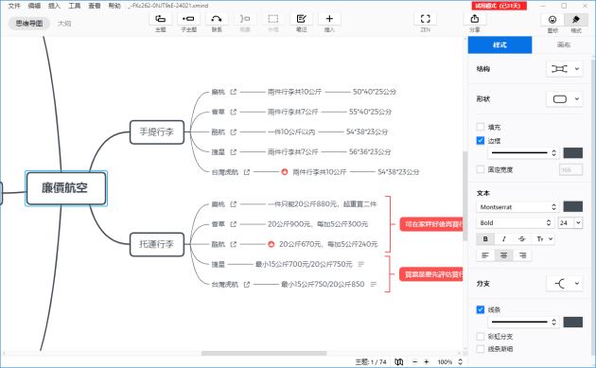Select the 手提行李 topic node
This screenshot has height=368, width=596.
pos(157,131)
